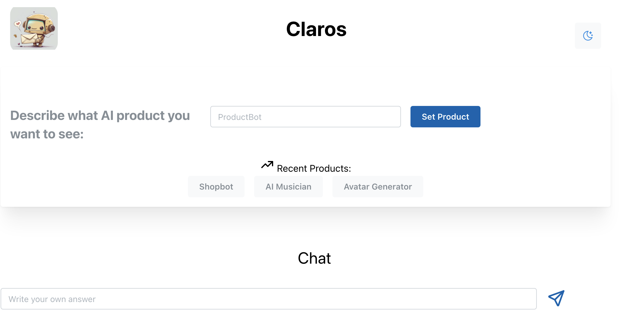Click the trending arrow icon above Recent Products
The height and width of the screenshot is (319, 619).
click(x=267, y=165)
